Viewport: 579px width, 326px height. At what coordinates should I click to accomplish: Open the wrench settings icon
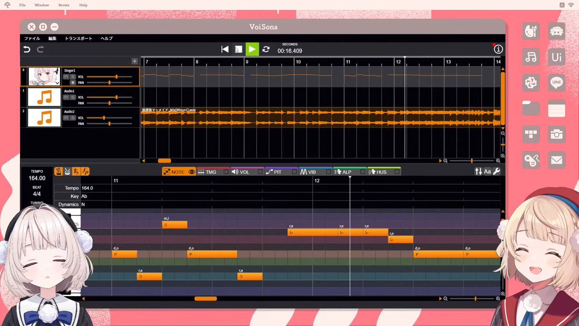coord(496,171)
